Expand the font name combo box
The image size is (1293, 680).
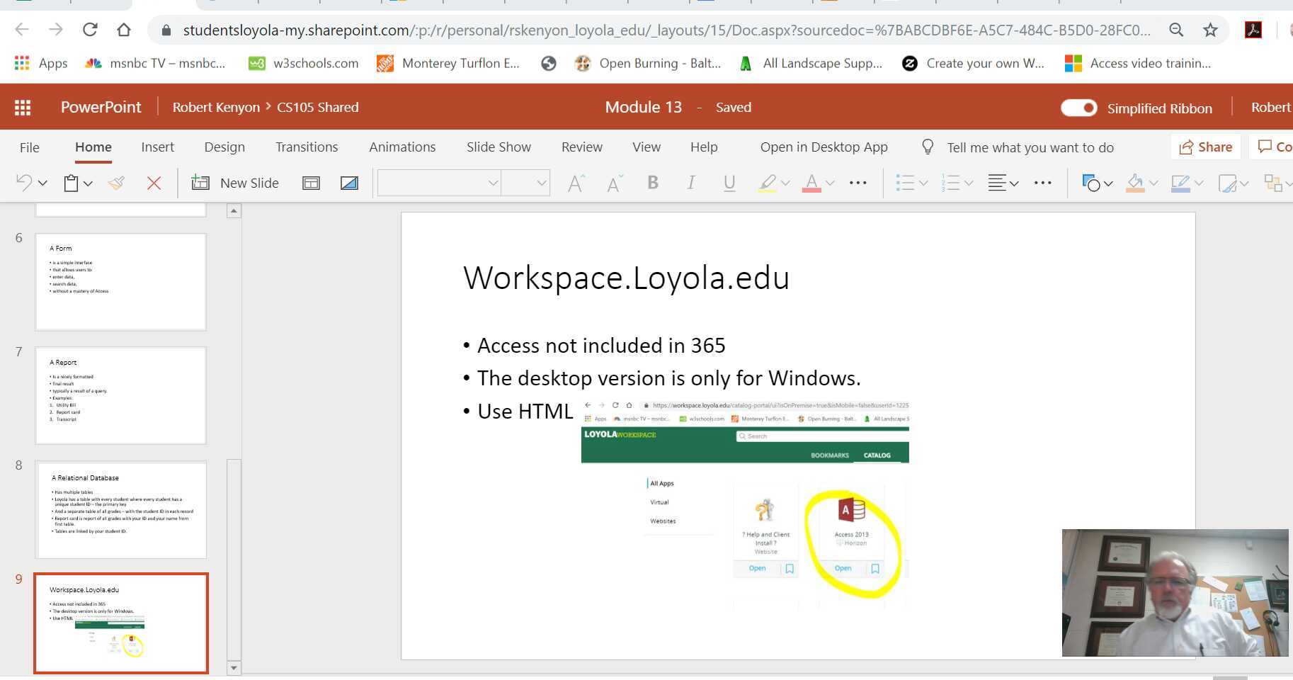click(493, 183)
